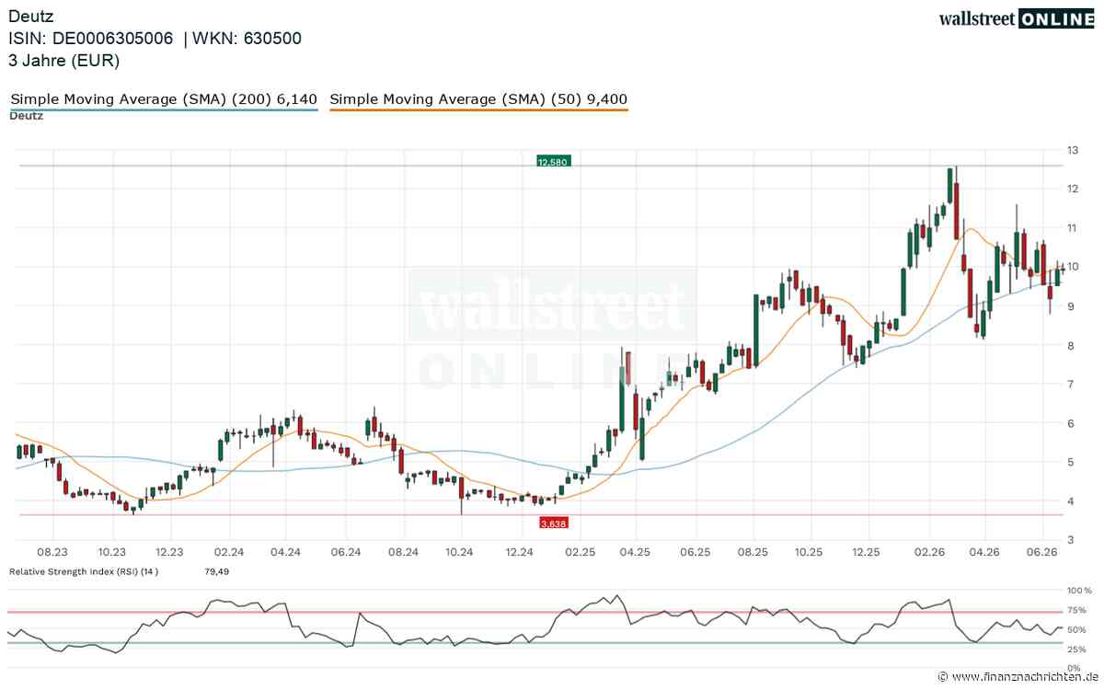Click the 12.23 date axis label

coord(169,552)
